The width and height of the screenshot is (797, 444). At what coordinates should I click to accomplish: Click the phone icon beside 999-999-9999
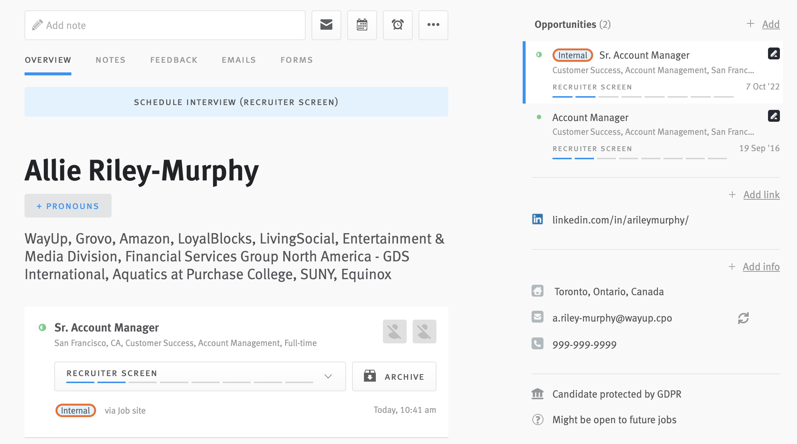pyautogui.click(x=538, y=344)
